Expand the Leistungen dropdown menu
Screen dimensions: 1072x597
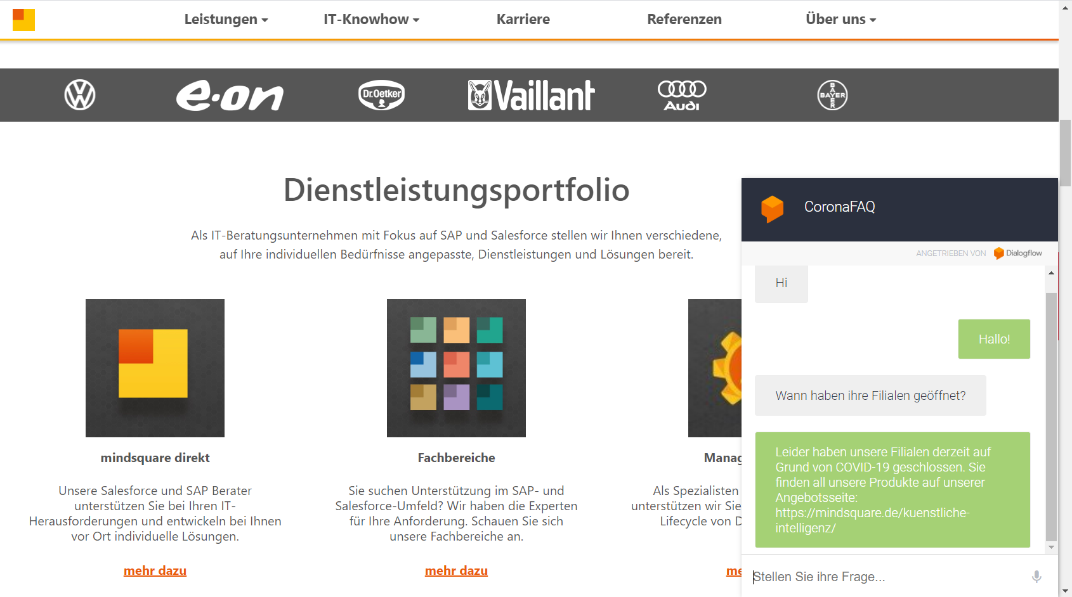tap(226, 20)
